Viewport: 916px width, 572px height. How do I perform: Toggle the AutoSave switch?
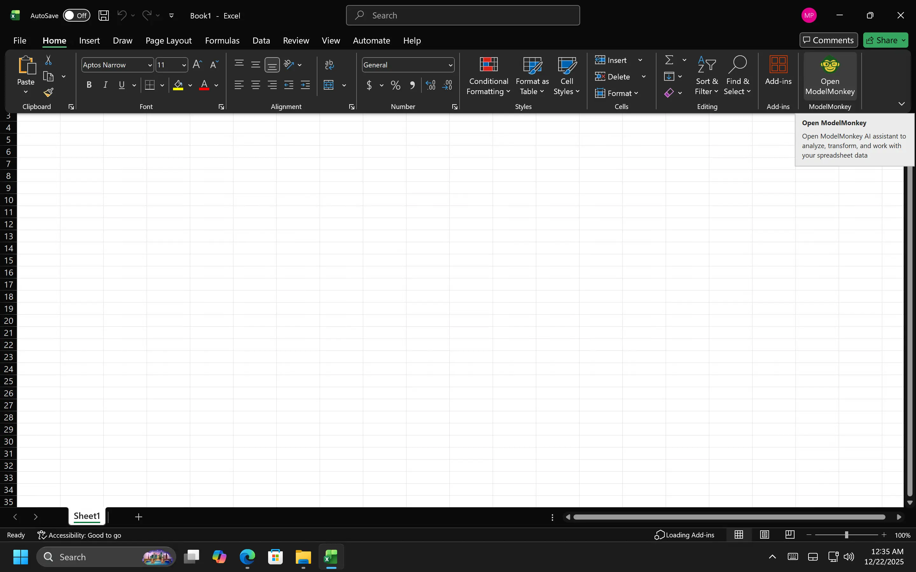coord(76,16)
